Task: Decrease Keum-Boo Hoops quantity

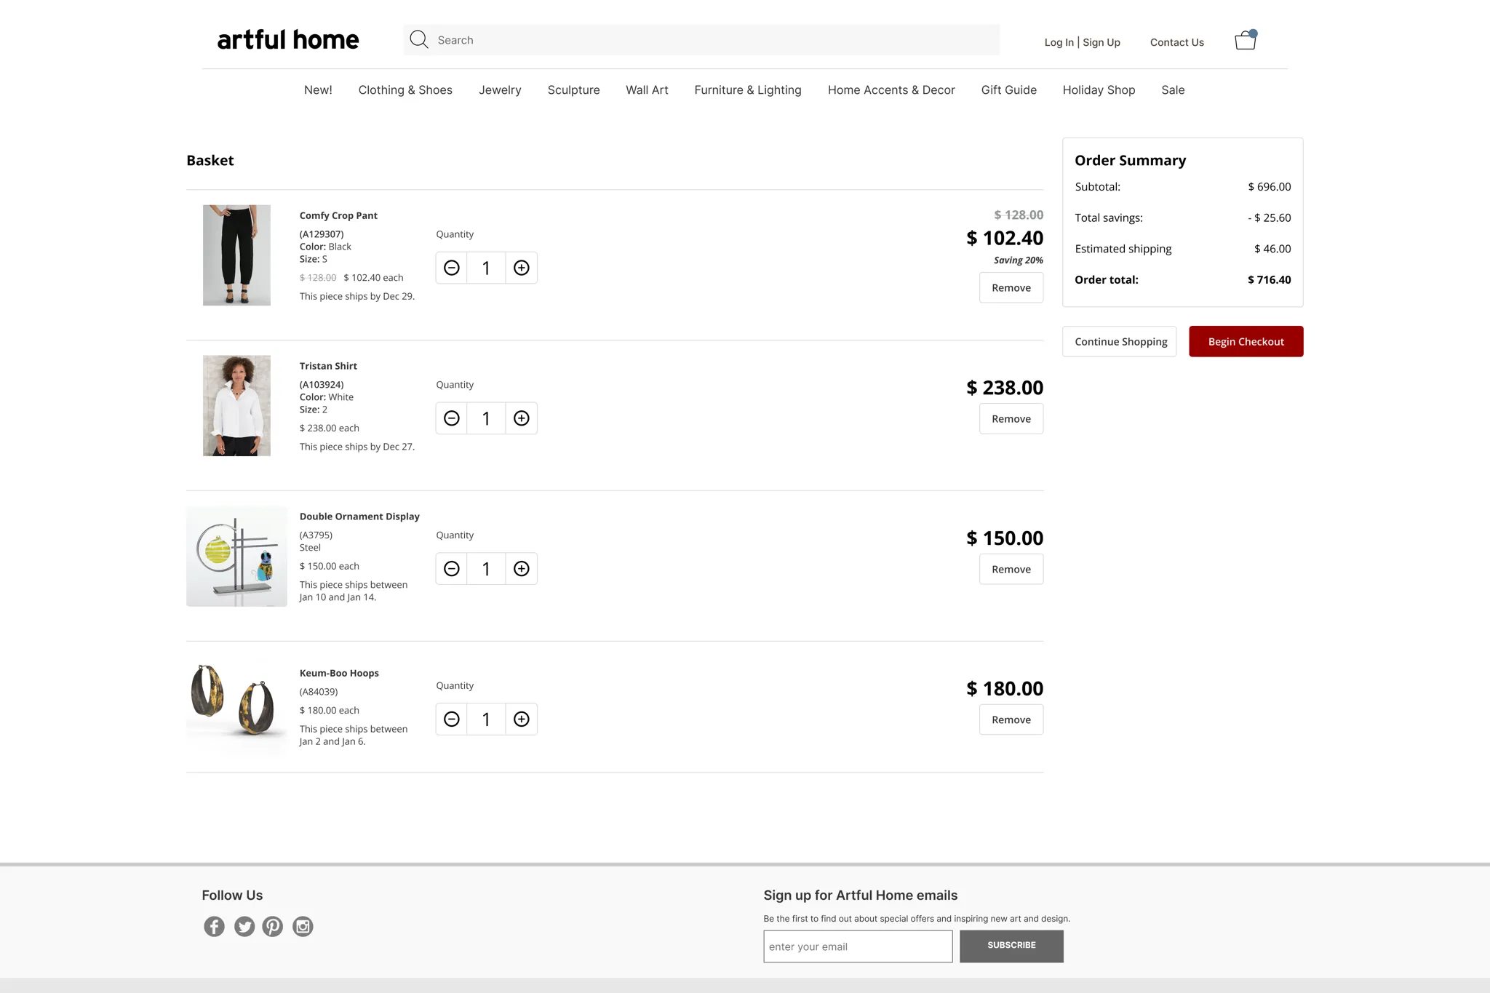Action: (451, 719)
